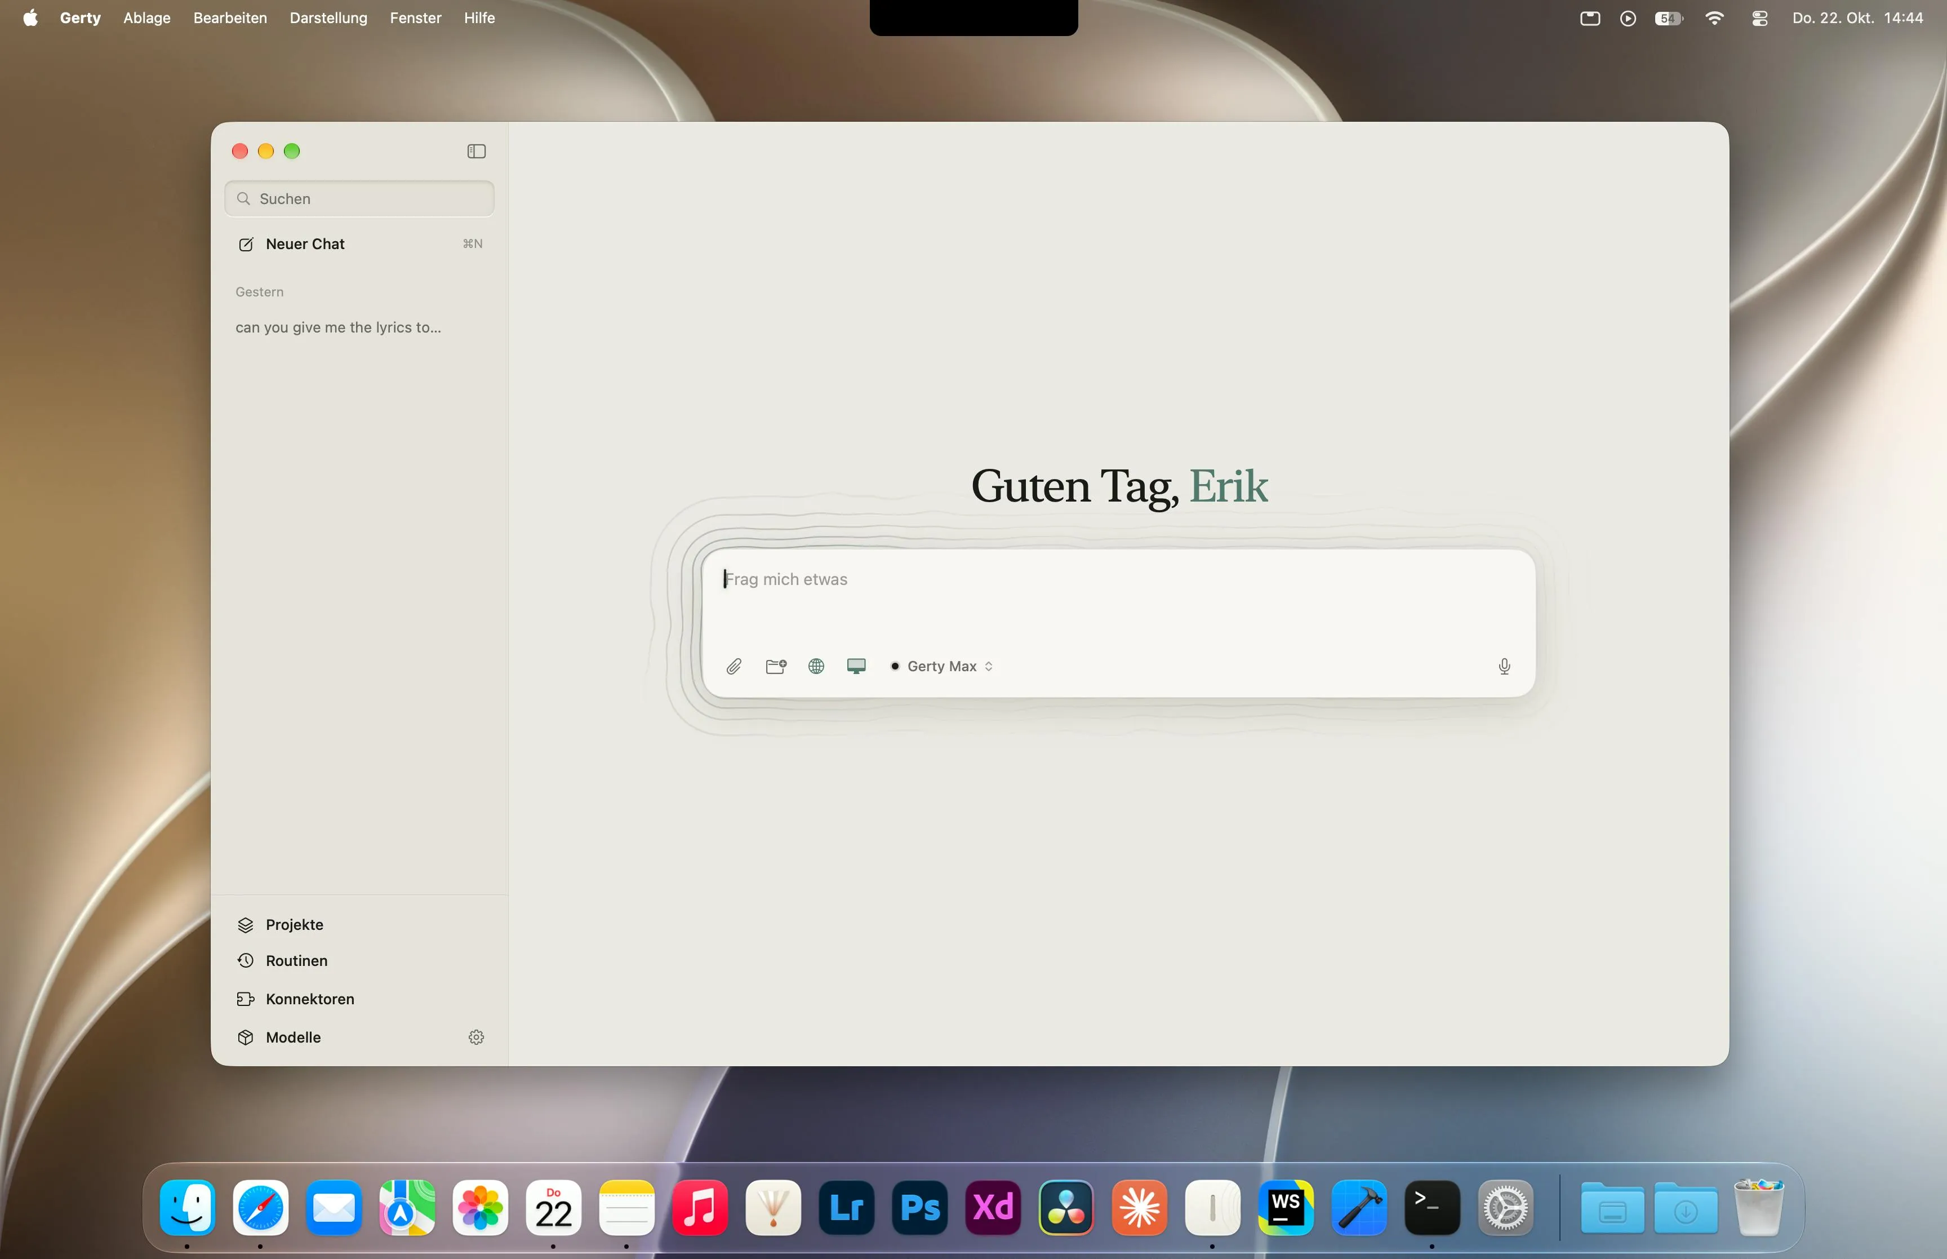The height and width of the screenshot is (1259, 1947).
Task: Open the Fenster menu
Action: click(x=416, y=18)
